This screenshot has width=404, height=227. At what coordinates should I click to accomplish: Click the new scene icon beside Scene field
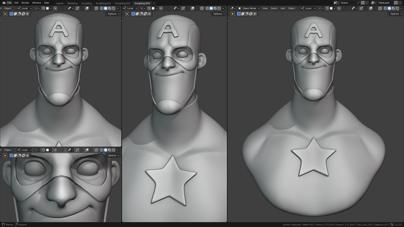pos(363,3)
